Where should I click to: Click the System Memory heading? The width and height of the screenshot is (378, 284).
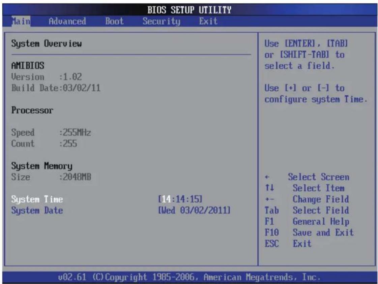pyautogui.click(x=42, y=166)
